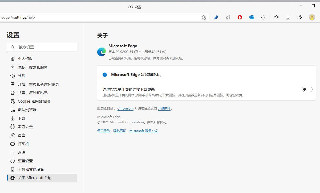This screenshot has width=320, height=193.
Task: Open the Favorites list icon
Action: point(276,18)
